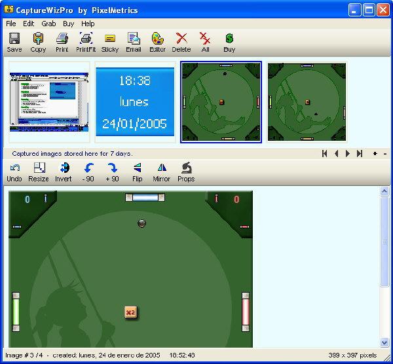Screen dimensions: 393x364
Task: Click the "Image # 3 / 4" status text
Action: tap(24, 355)
